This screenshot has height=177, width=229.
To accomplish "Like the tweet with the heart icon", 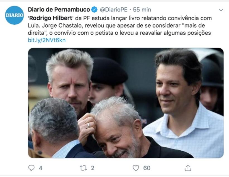I will (136, 168).
